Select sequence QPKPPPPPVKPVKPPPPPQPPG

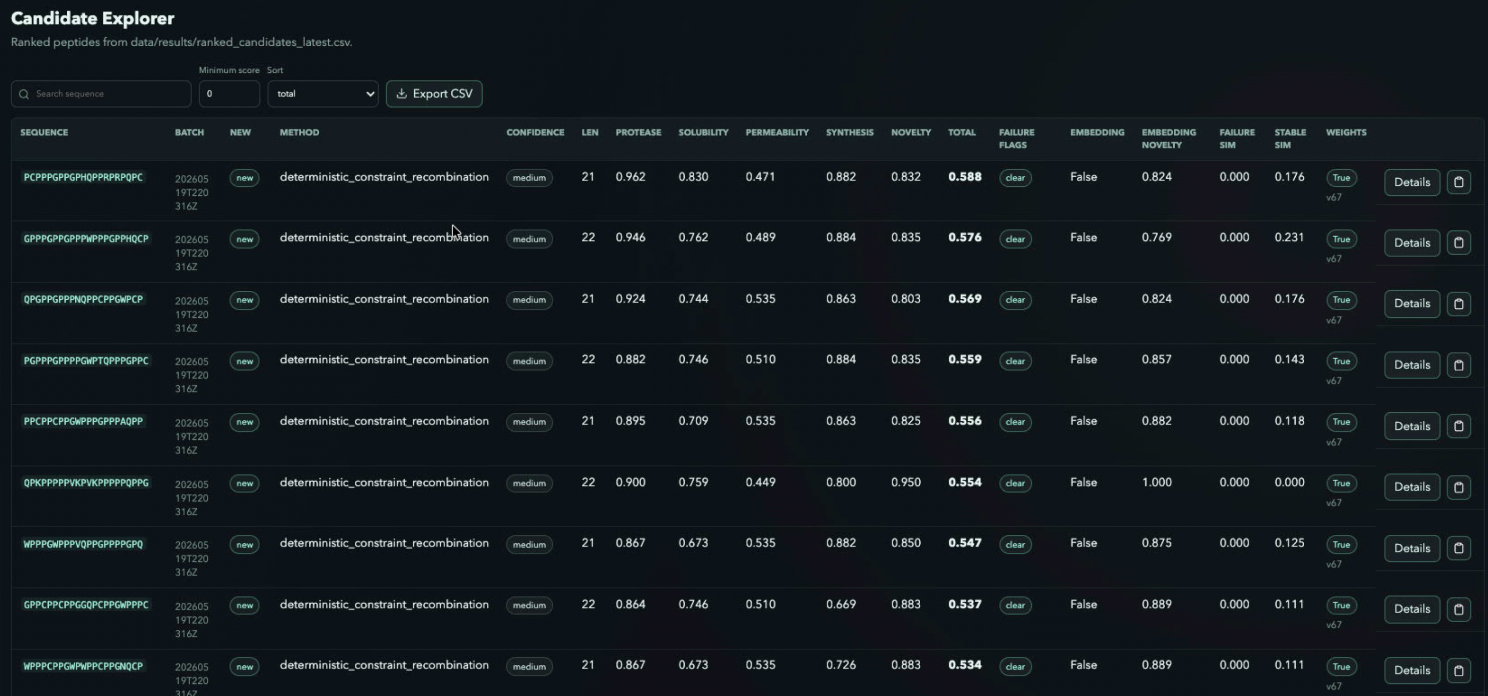[86, 483]
